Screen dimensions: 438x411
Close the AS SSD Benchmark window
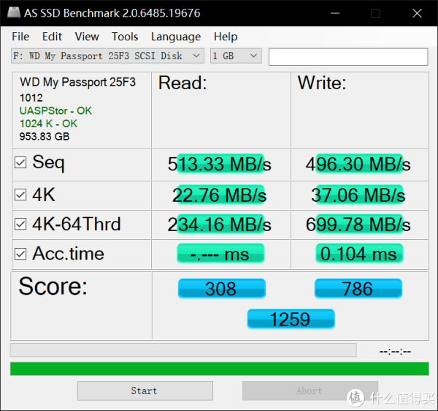click(x=417, y=13)
